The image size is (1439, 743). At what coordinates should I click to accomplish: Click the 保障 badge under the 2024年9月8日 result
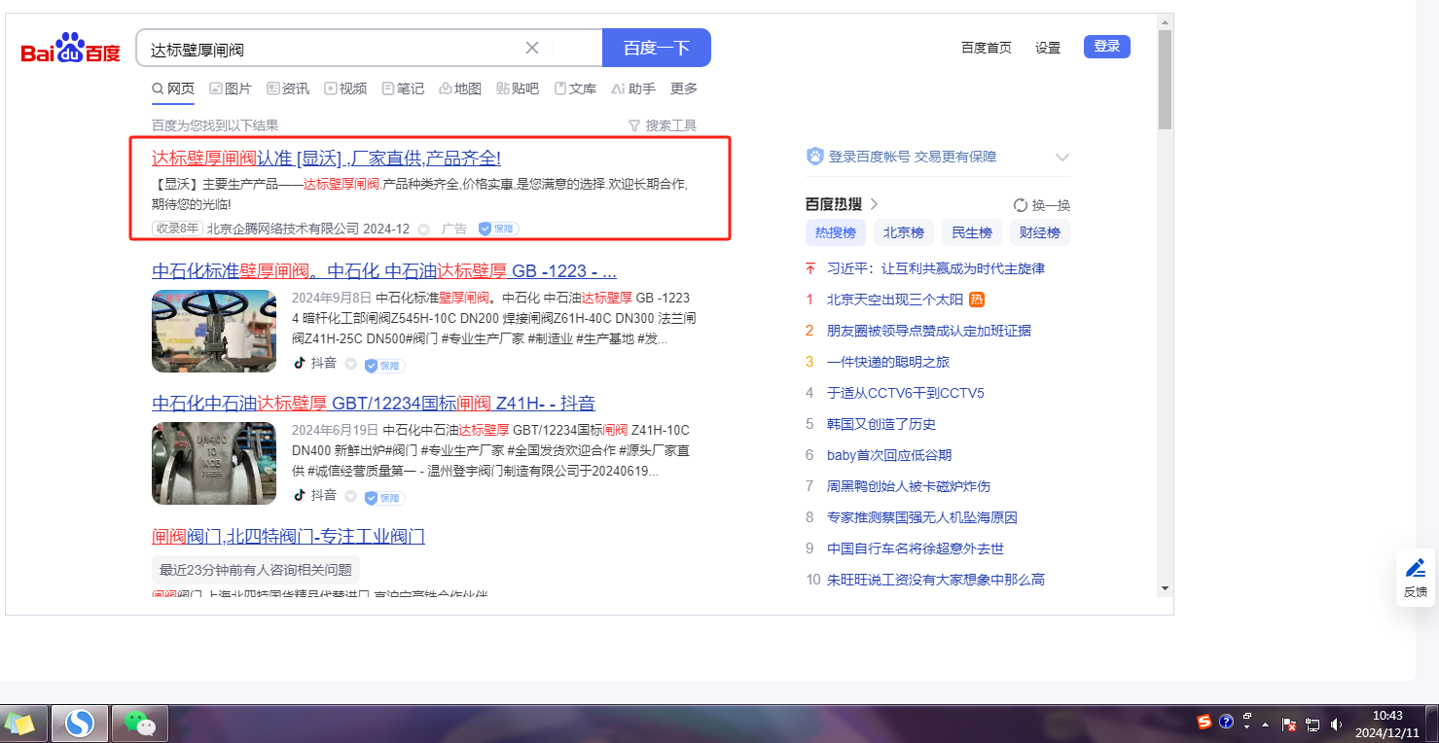click(x=384, y=366)
